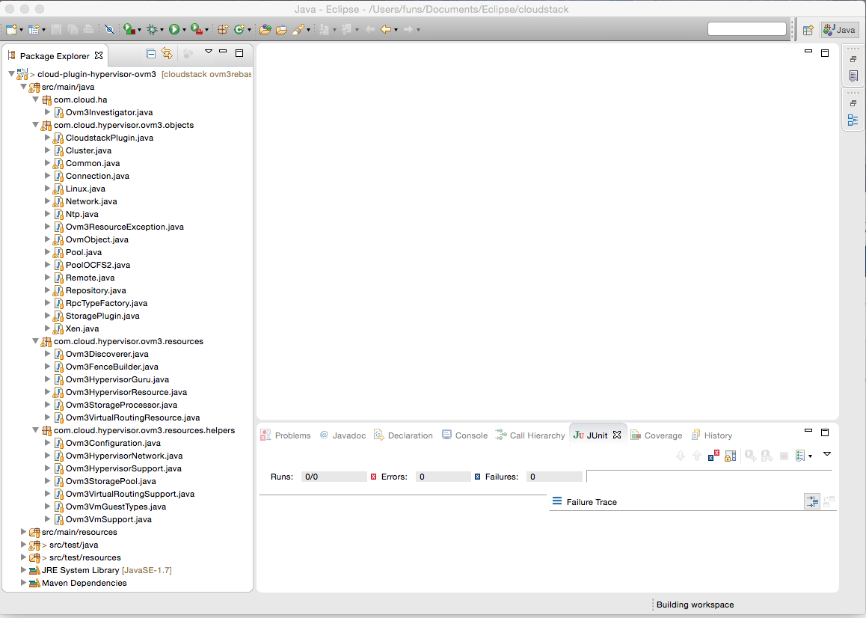This screenshot has width=866, height=618.
Task: Click the Quick Access search field
Action: (747, 29)
